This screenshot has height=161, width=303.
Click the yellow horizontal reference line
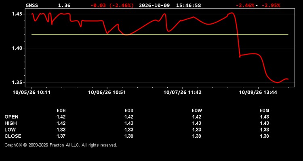coord(160,35)
